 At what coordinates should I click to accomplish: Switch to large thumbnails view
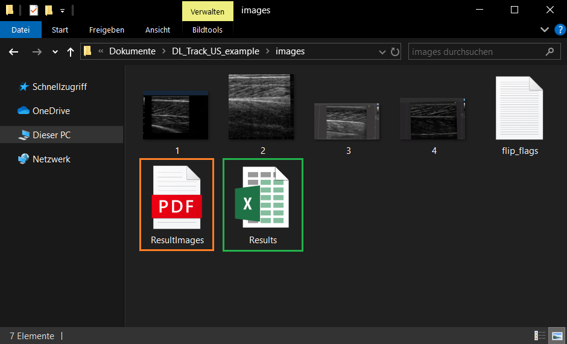point(557,336)
